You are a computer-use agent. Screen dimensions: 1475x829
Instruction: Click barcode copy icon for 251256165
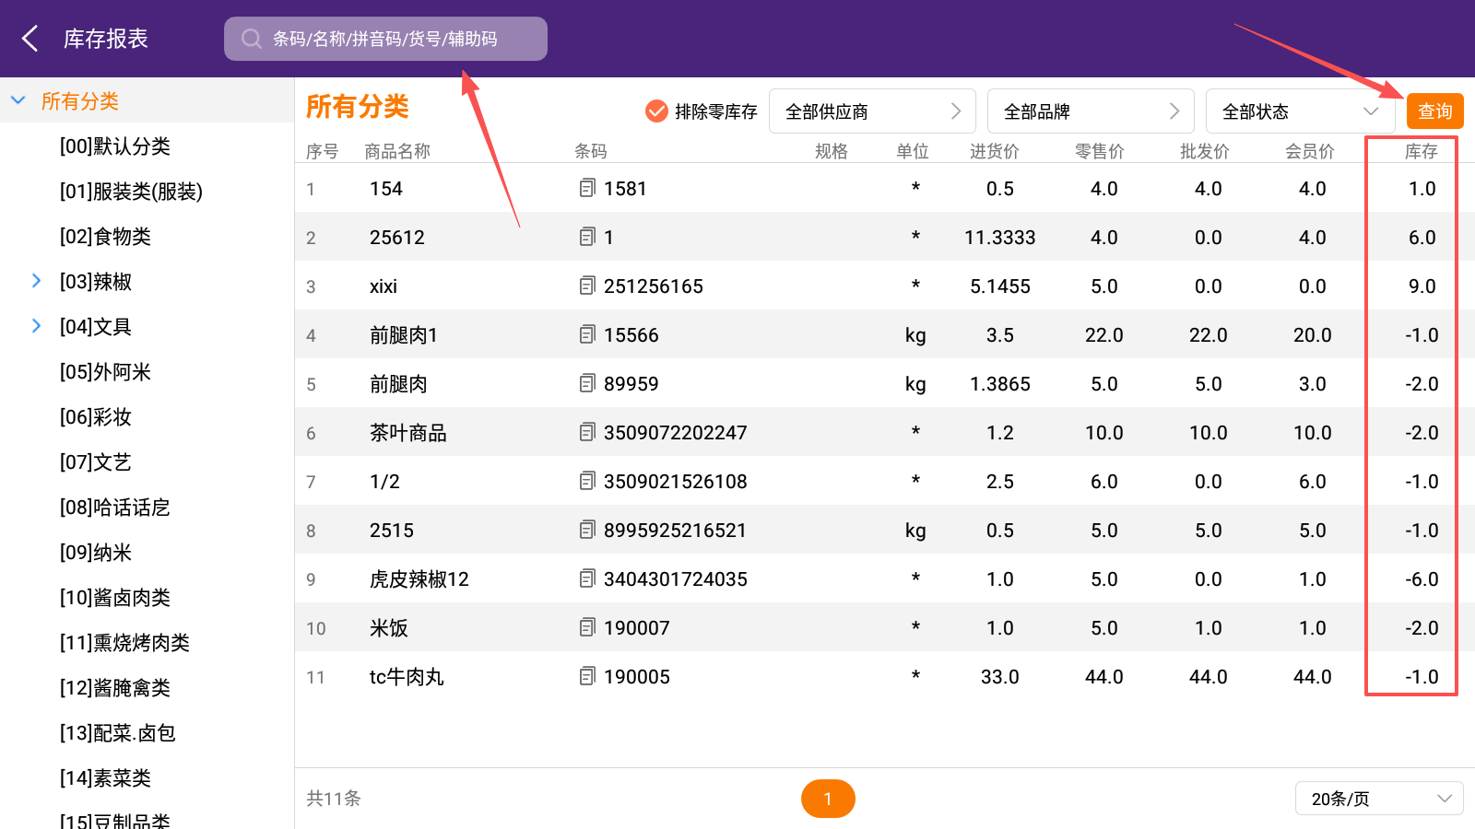point(587,286)
